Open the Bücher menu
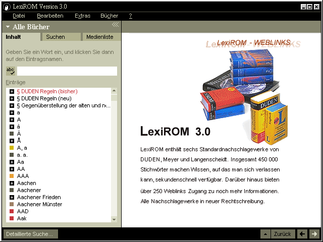This screenshot has width=323, height=242. pos(109,16)
